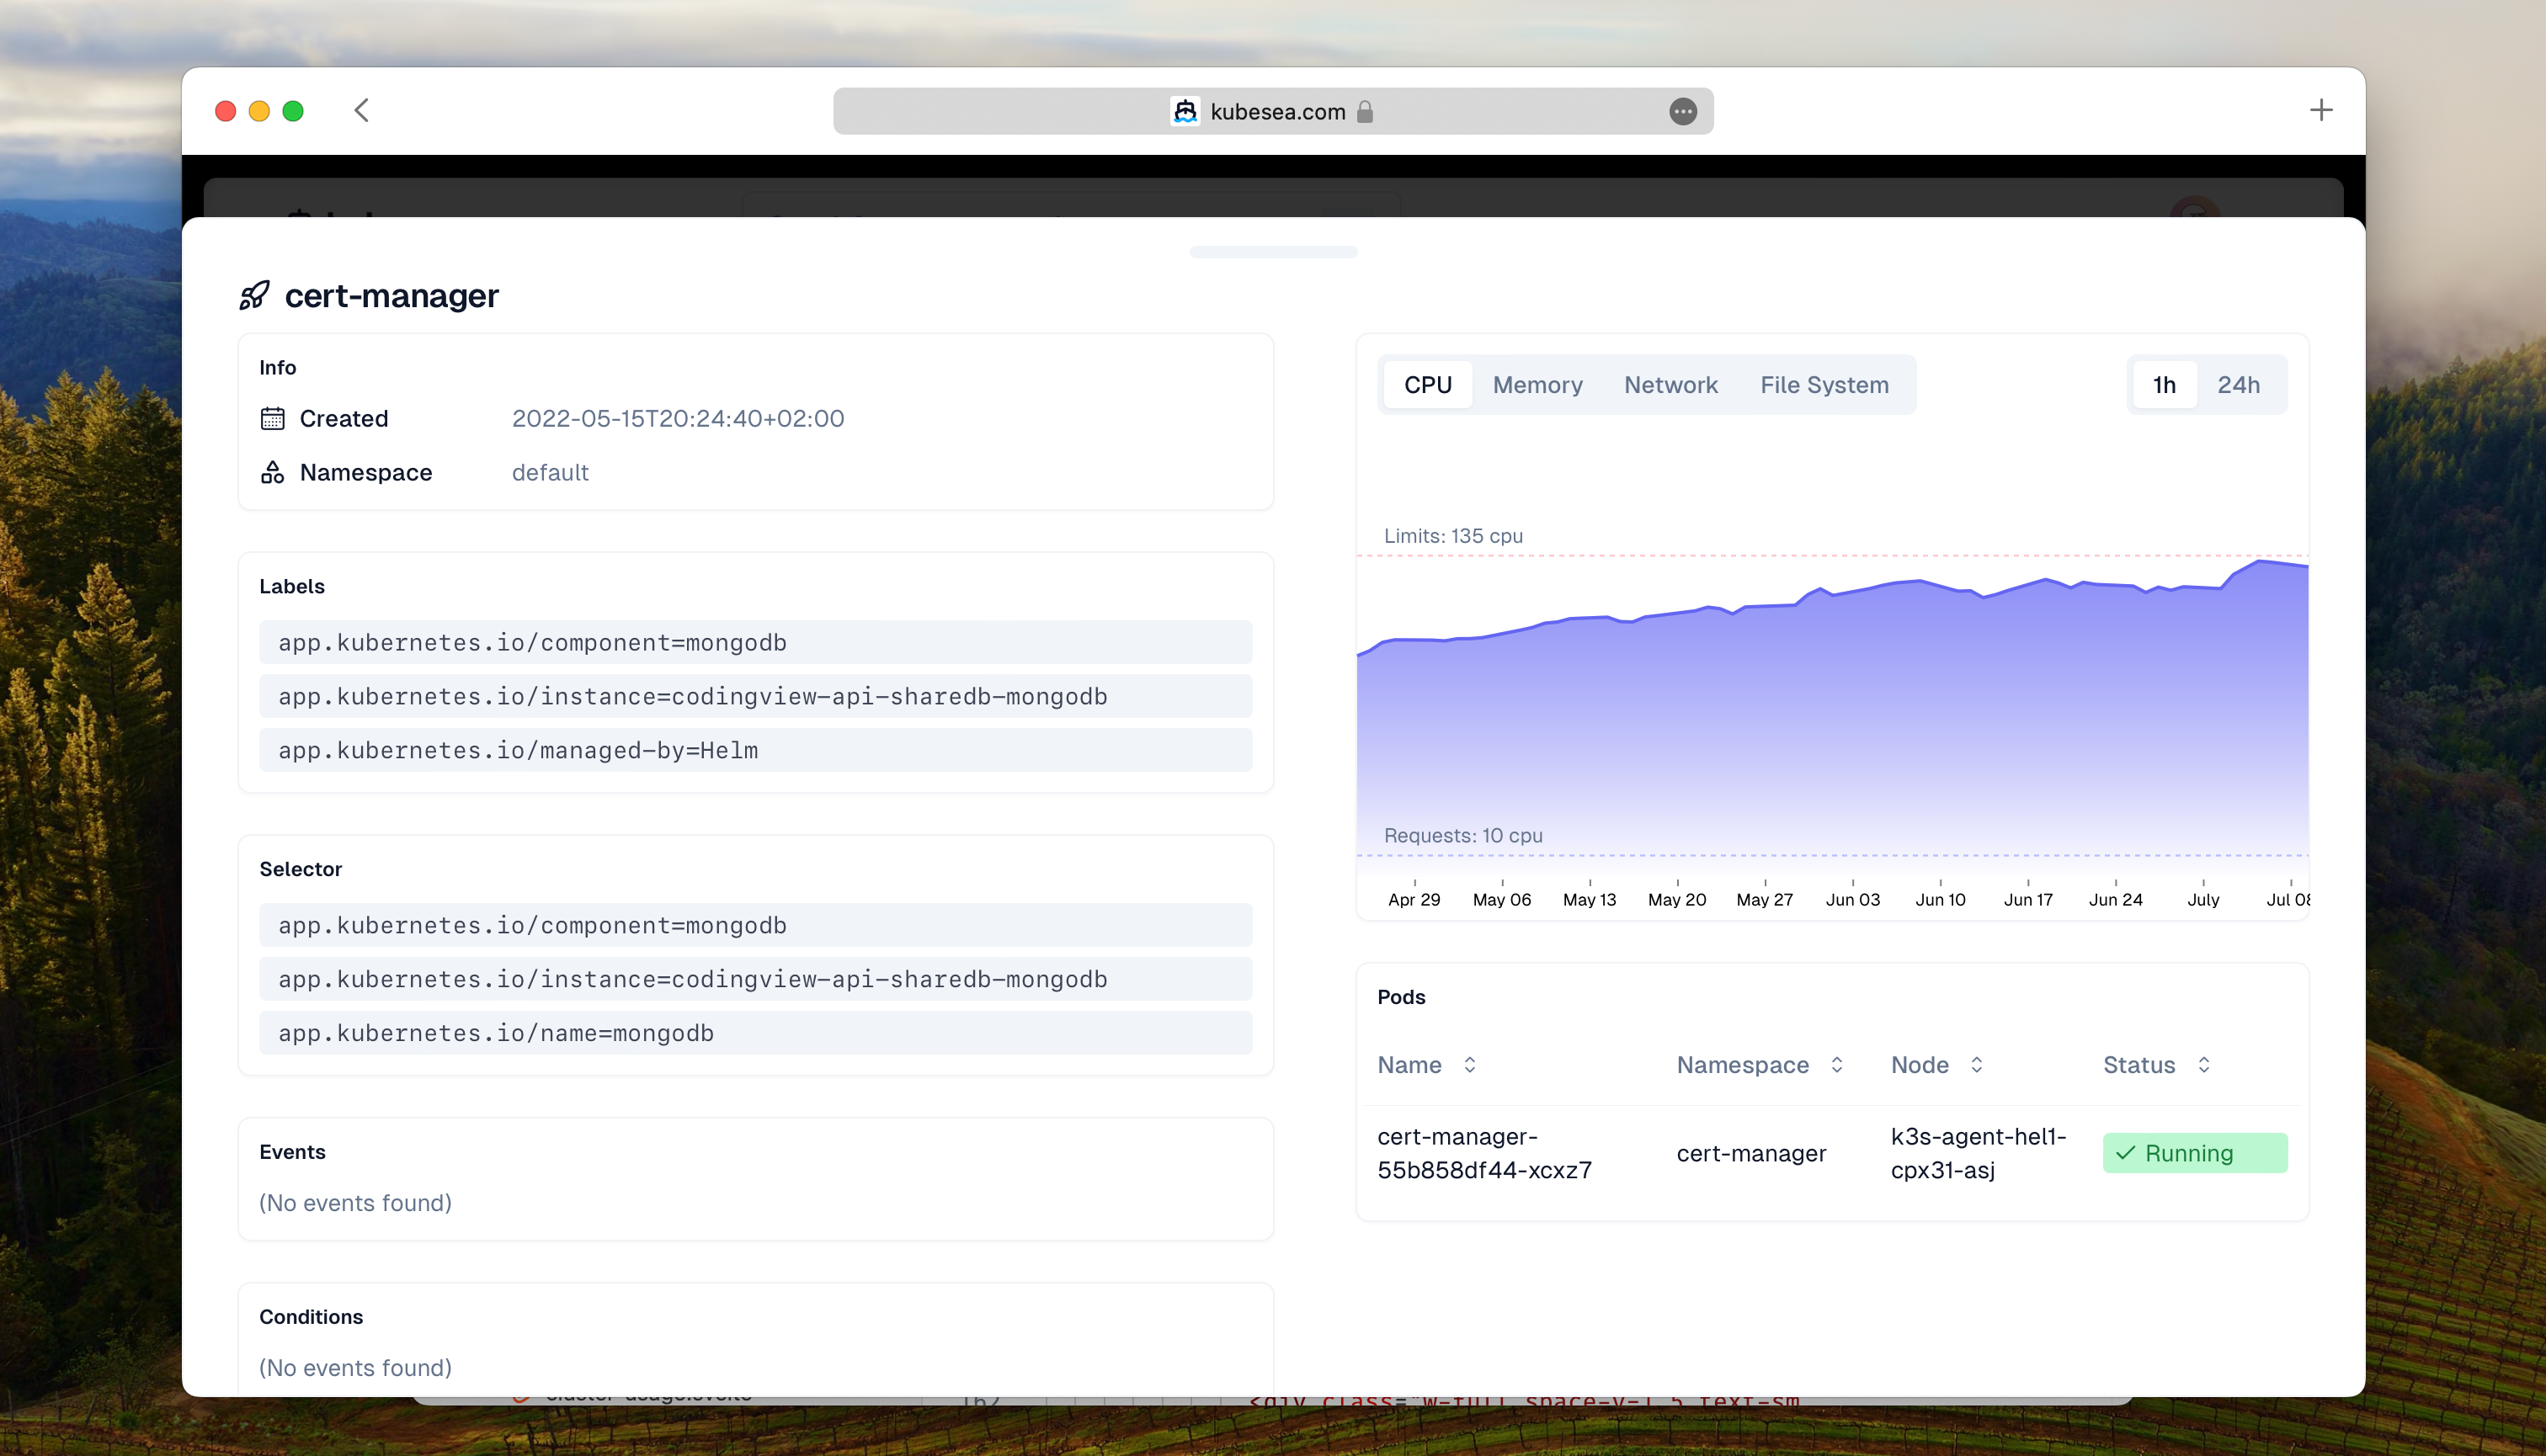Viewport: 2546px width, 1456px height.
Task: Click the managed-by=Helm label
Action: (x=755, y=750)
